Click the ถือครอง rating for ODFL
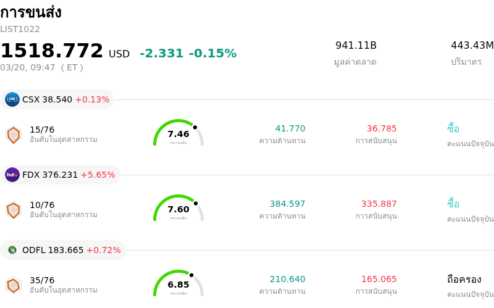This screenshot has height=308, width=494. pos(464,279)
